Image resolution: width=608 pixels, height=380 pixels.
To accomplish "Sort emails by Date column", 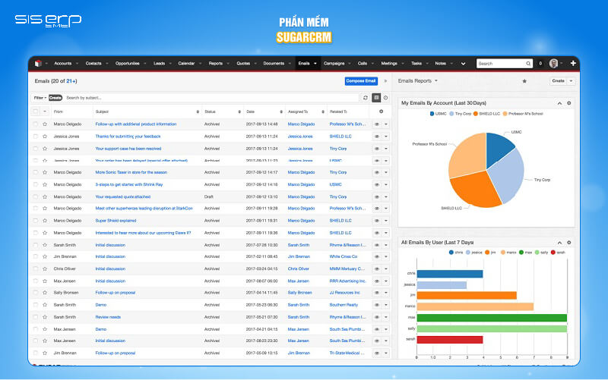I will click(281, 111).
